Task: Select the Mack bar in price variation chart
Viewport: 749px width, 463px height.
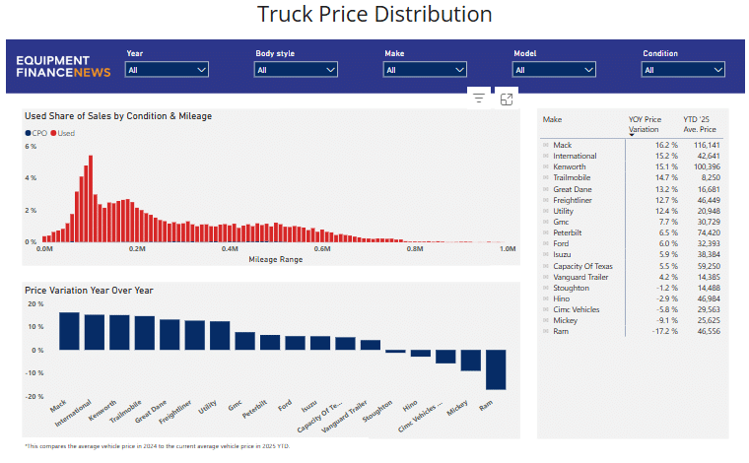Action: click(69, 331)
